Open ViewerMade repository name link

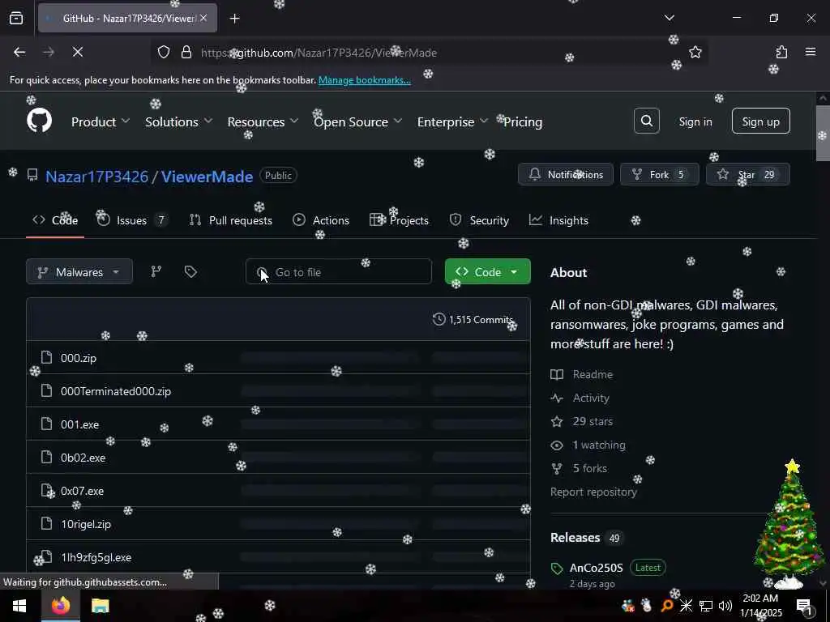207,176
